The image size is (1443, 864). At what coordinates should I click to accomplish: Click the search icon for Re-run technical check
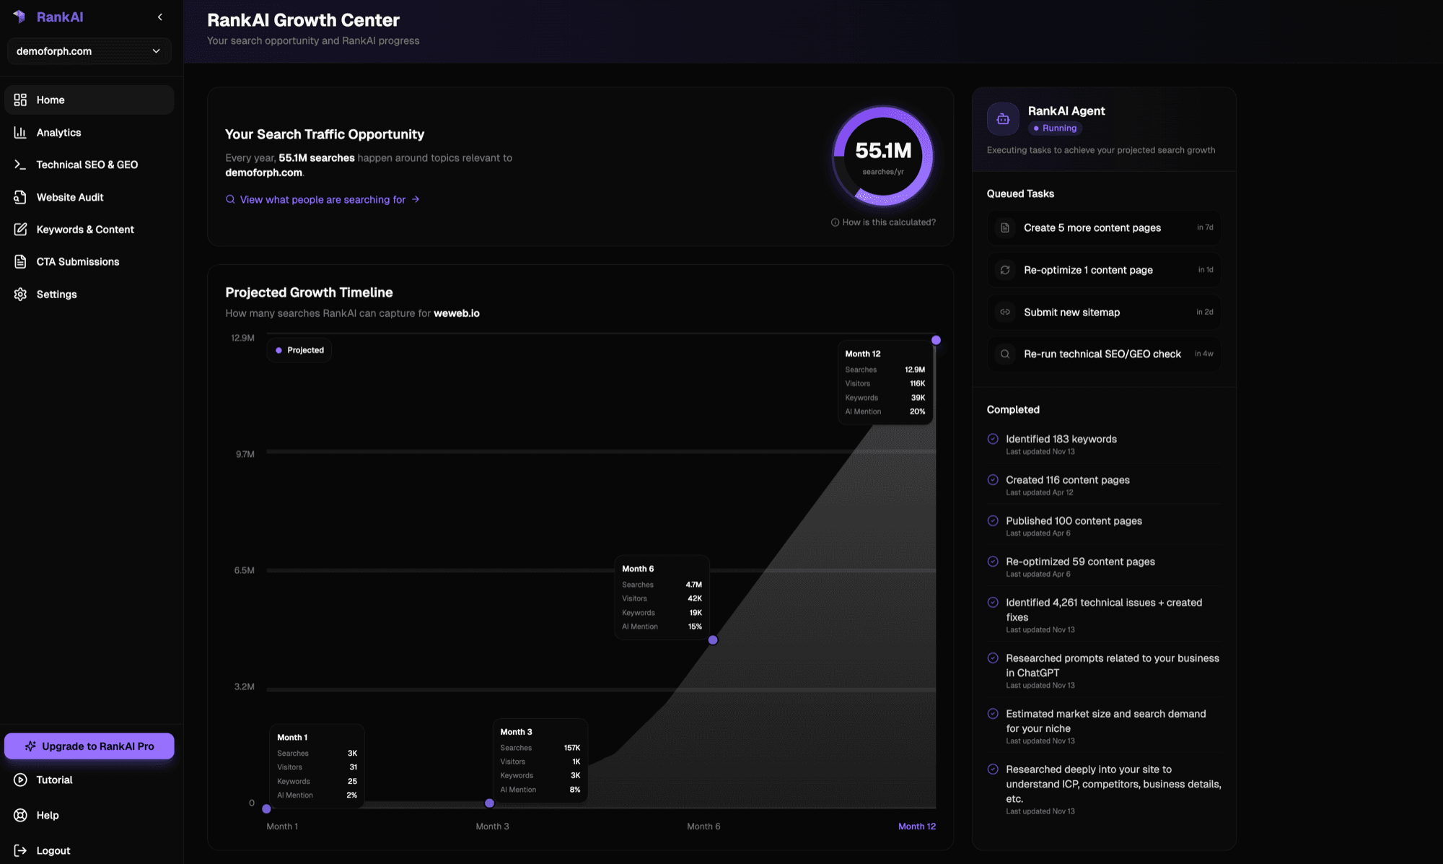point(1005,354)
